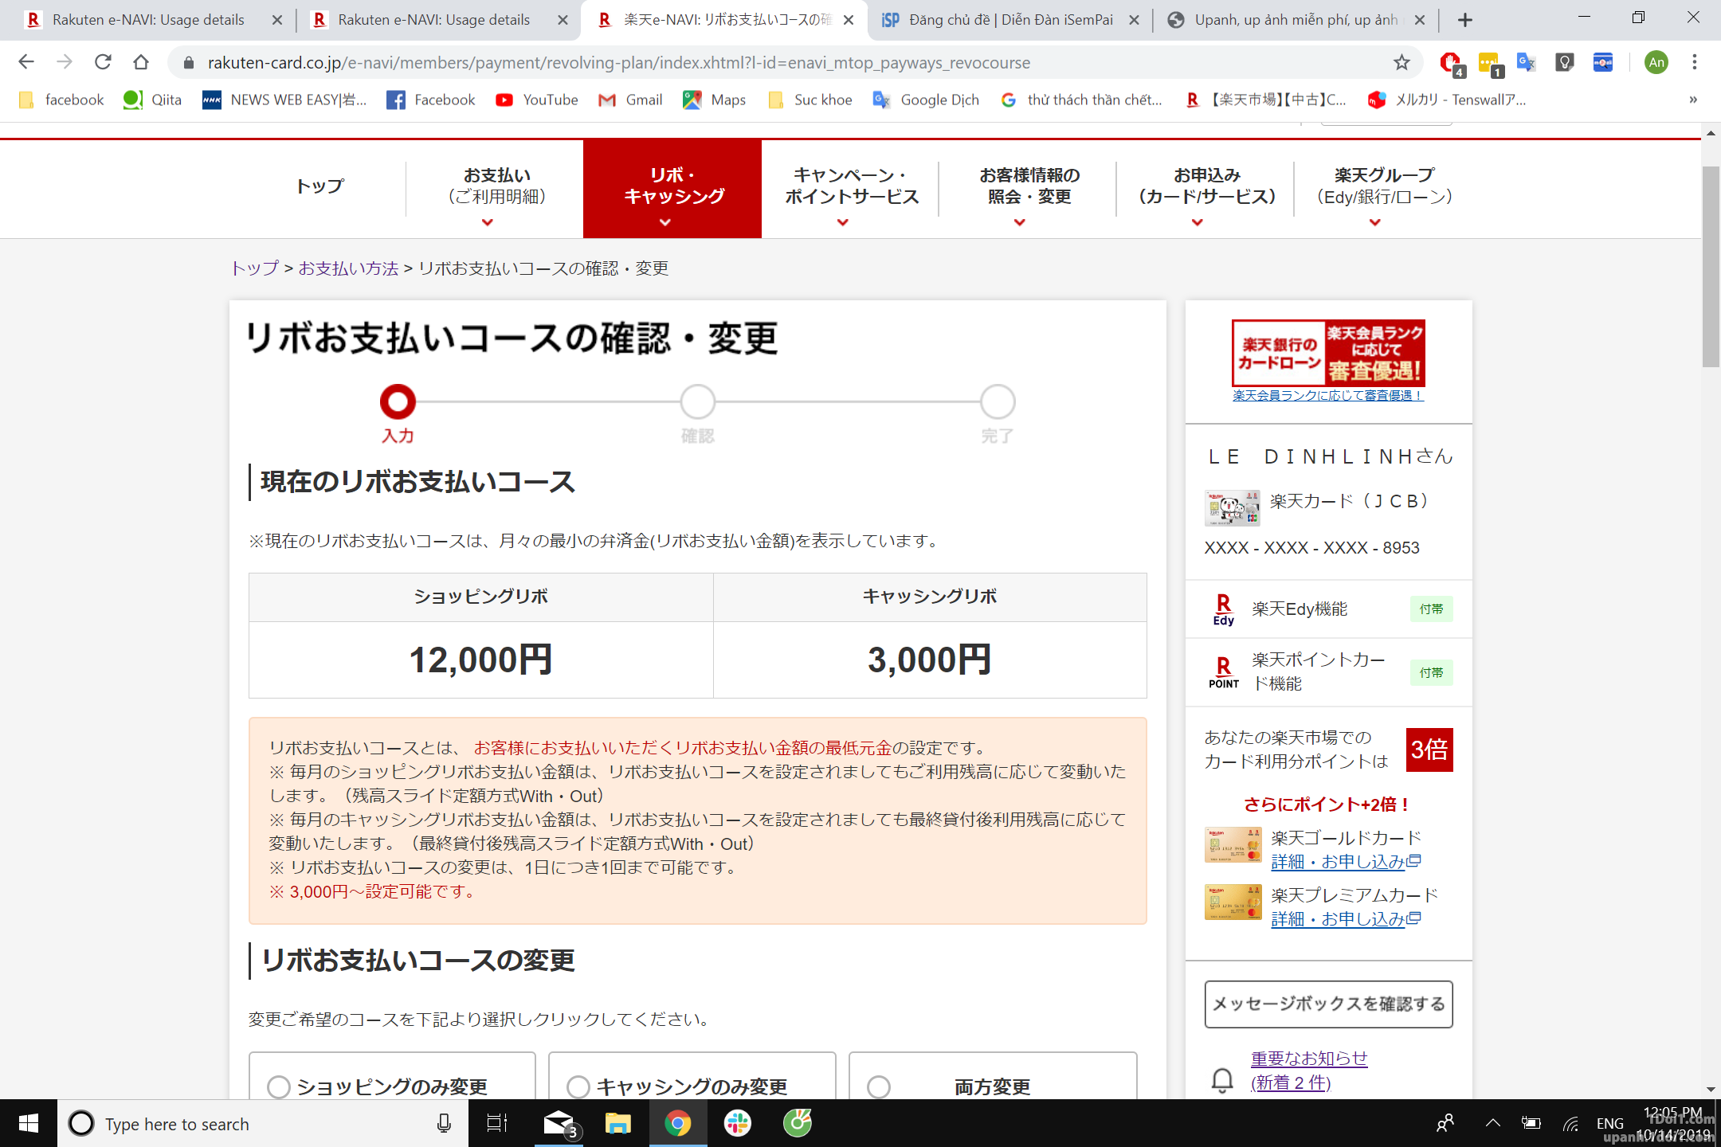Select キャッシングのみ変更 radio option
The height and width of the screenshot is (1147, 1721).
coord(578,1086)
